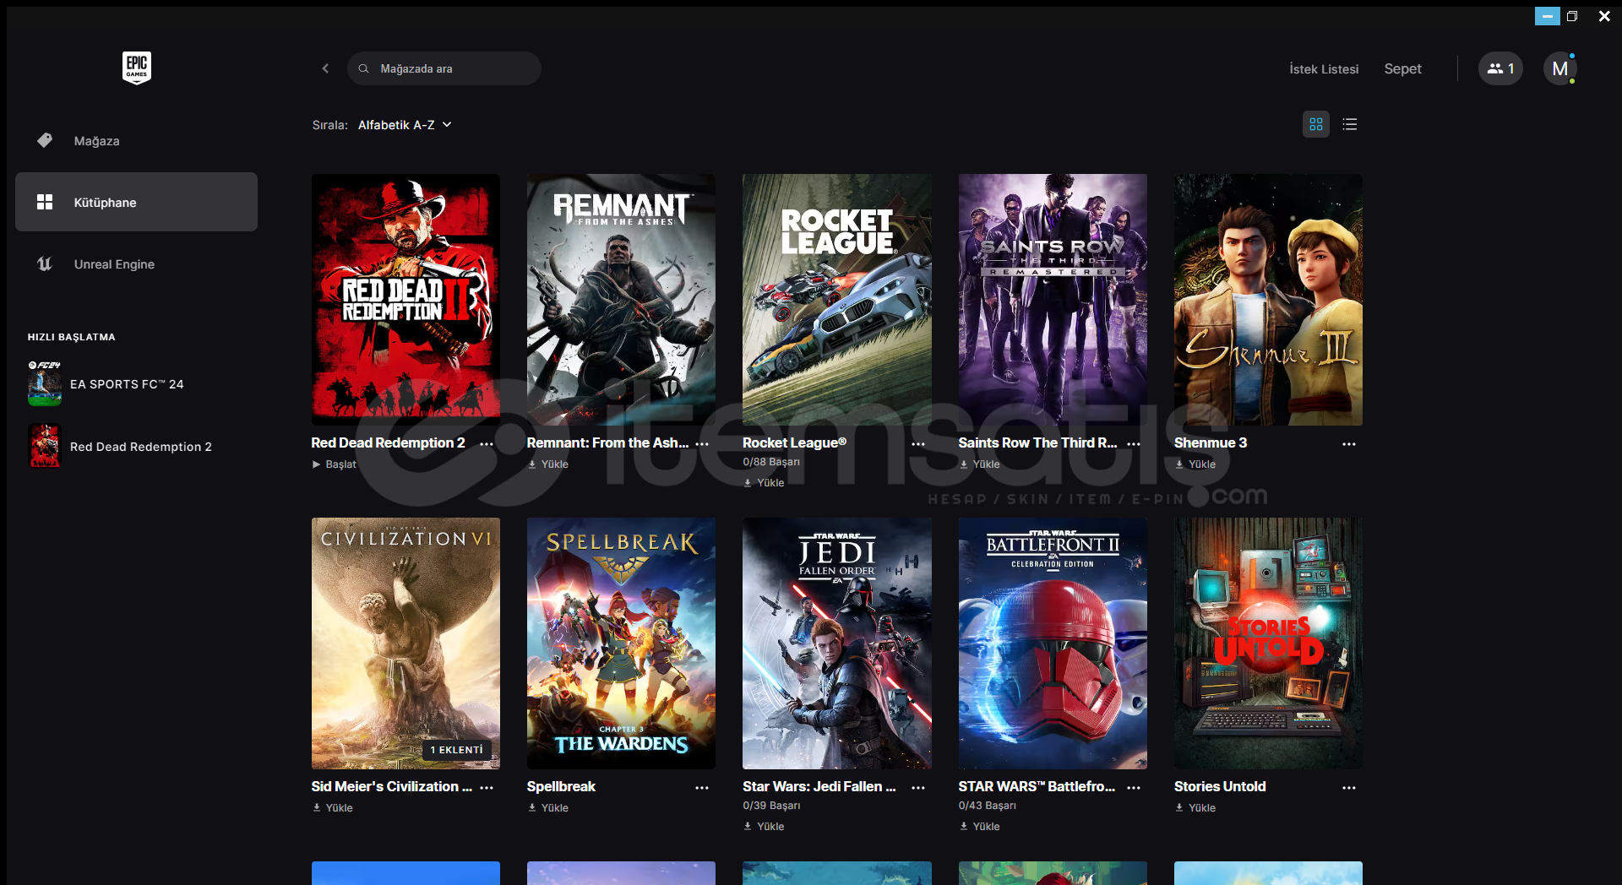Click the Epic Games logo

tap(137, 68)
